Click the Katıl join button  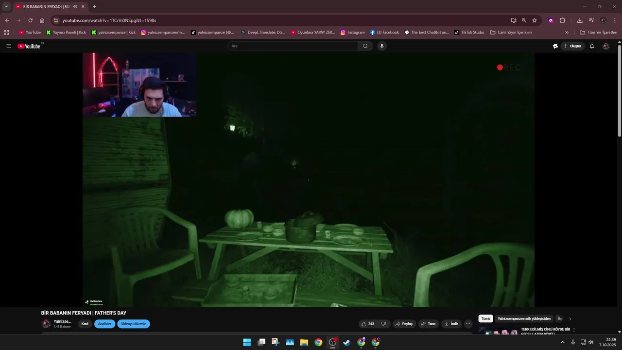(85, 324)
